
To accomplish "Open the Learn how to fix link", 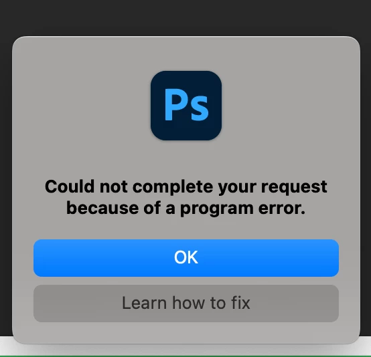I will point(186,304).
